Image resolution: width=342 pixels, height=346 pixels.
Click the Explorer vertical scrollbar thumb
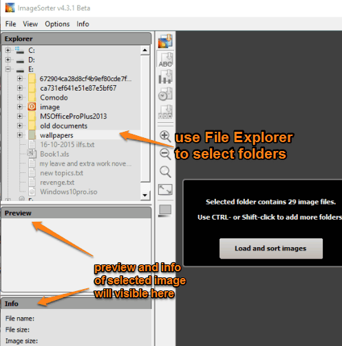(x=145, y=118)
